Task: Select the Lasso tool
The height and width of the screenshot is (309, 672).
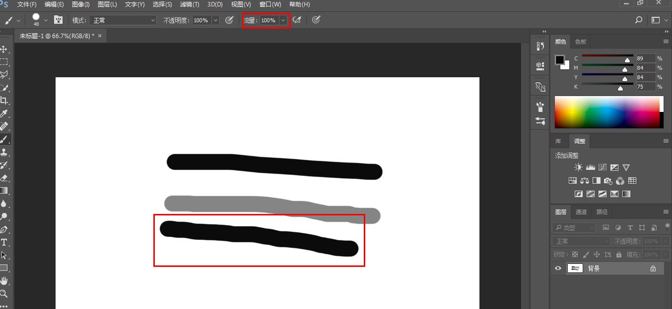Action: click(4, 75)
